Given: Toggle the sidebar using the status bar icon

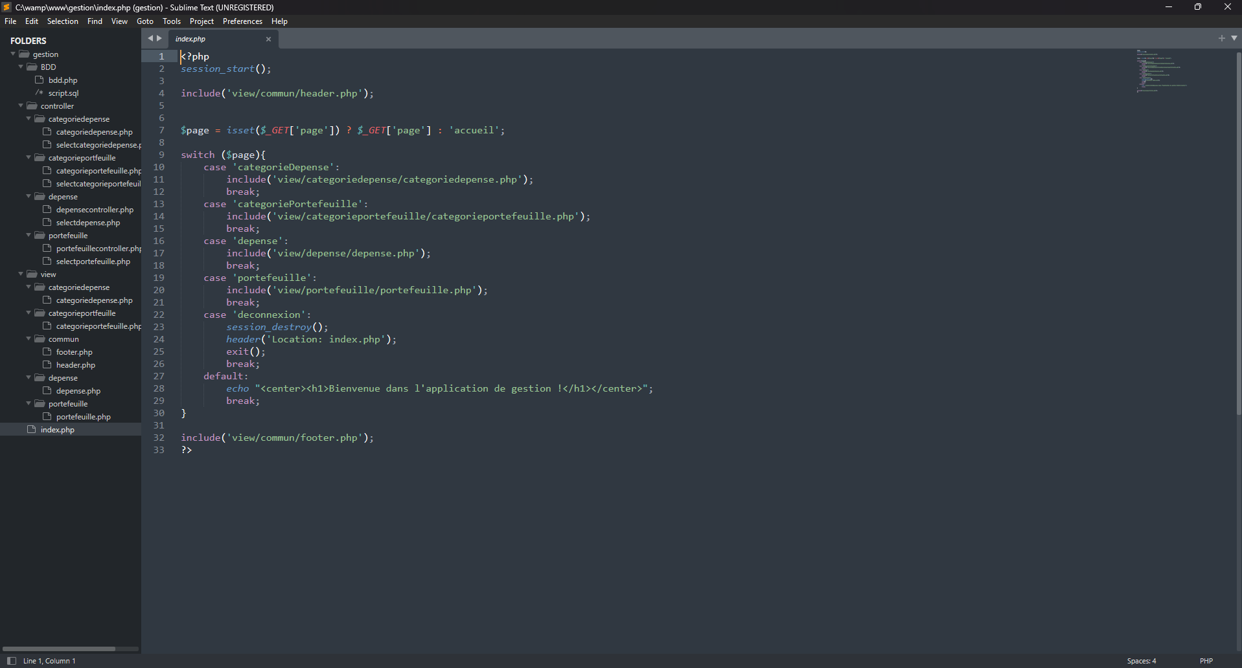Looking at the screenshot, I should [11, 661].
